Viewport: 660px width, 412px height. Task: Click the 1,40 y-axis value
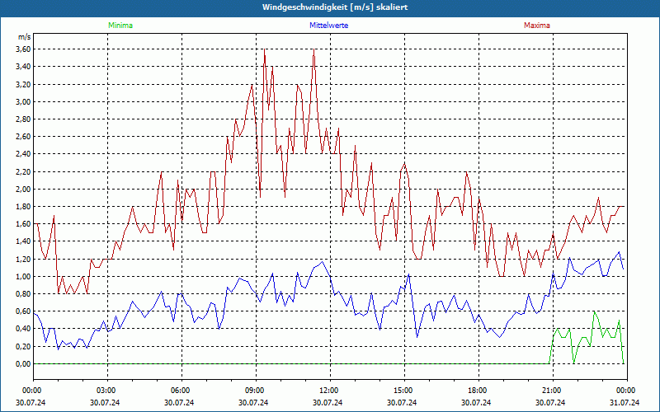coord(23,241)
